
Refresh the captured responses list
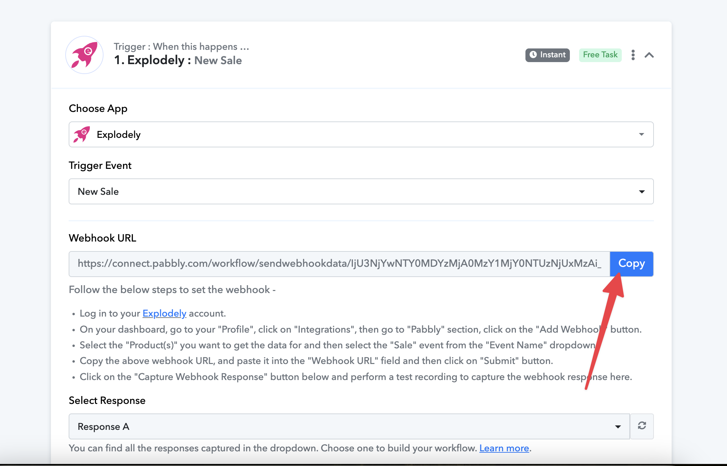642,426
